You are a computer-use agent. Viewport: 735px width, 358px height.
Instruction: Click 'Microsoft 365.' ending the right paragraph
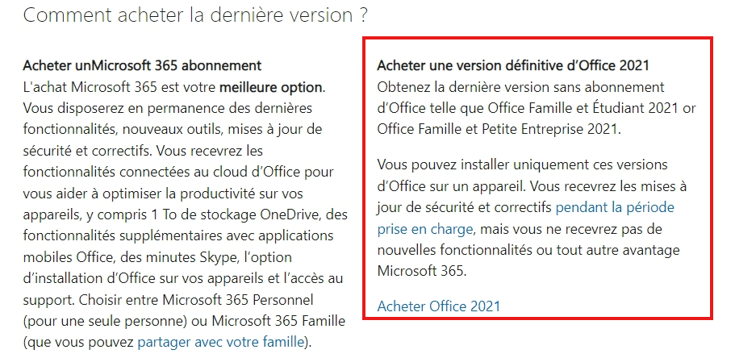422,271
